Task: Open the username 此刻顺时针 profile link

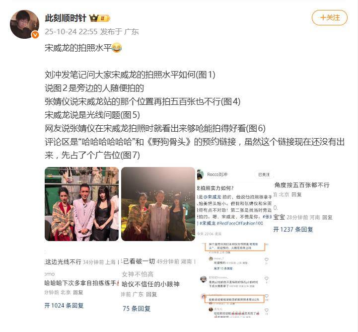Action: pos(66,18)
